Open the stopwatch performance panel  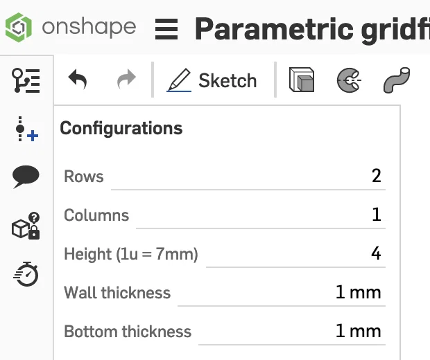[x=26, y=274]
